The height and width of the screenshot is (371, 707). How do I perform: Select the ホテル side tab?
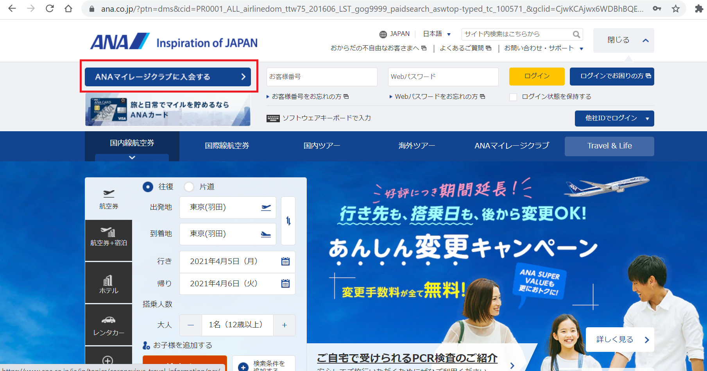pyautogui.click(x=109, y=283)
